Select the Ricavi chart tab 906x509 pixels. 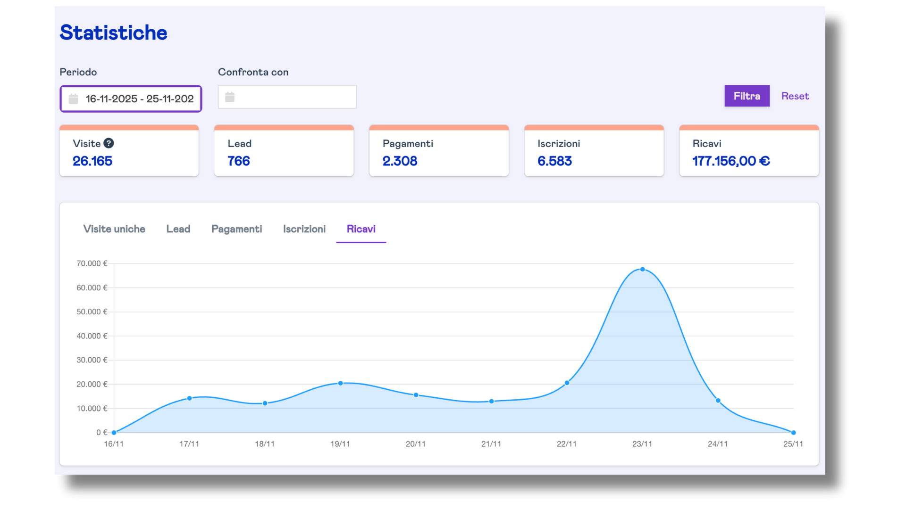tap(361, 229)
